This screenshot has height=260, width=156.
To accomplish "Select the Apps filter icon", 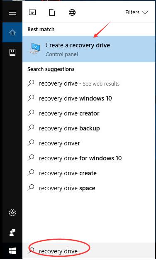I will pyautogui.click(x=32, y=12).
